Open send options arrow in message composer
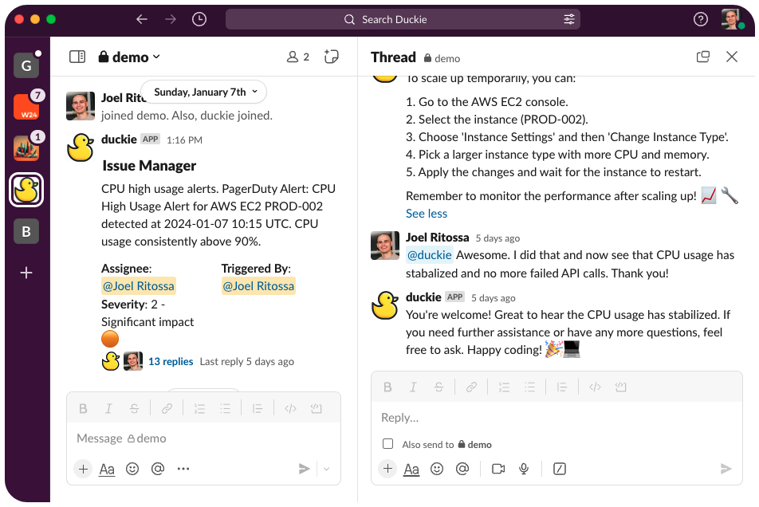Screen dimensions: 759x507 pyautogui.click(x=327, y=469)
